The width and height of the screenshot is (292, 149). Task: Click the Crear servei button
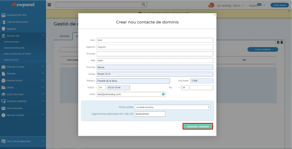pyautogui.click(x=280, y=5)
